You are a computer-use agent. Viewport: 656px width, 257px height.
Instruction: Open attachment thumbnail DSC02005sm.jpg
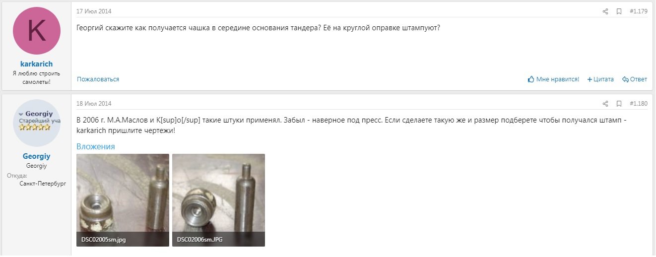(123, 200)
